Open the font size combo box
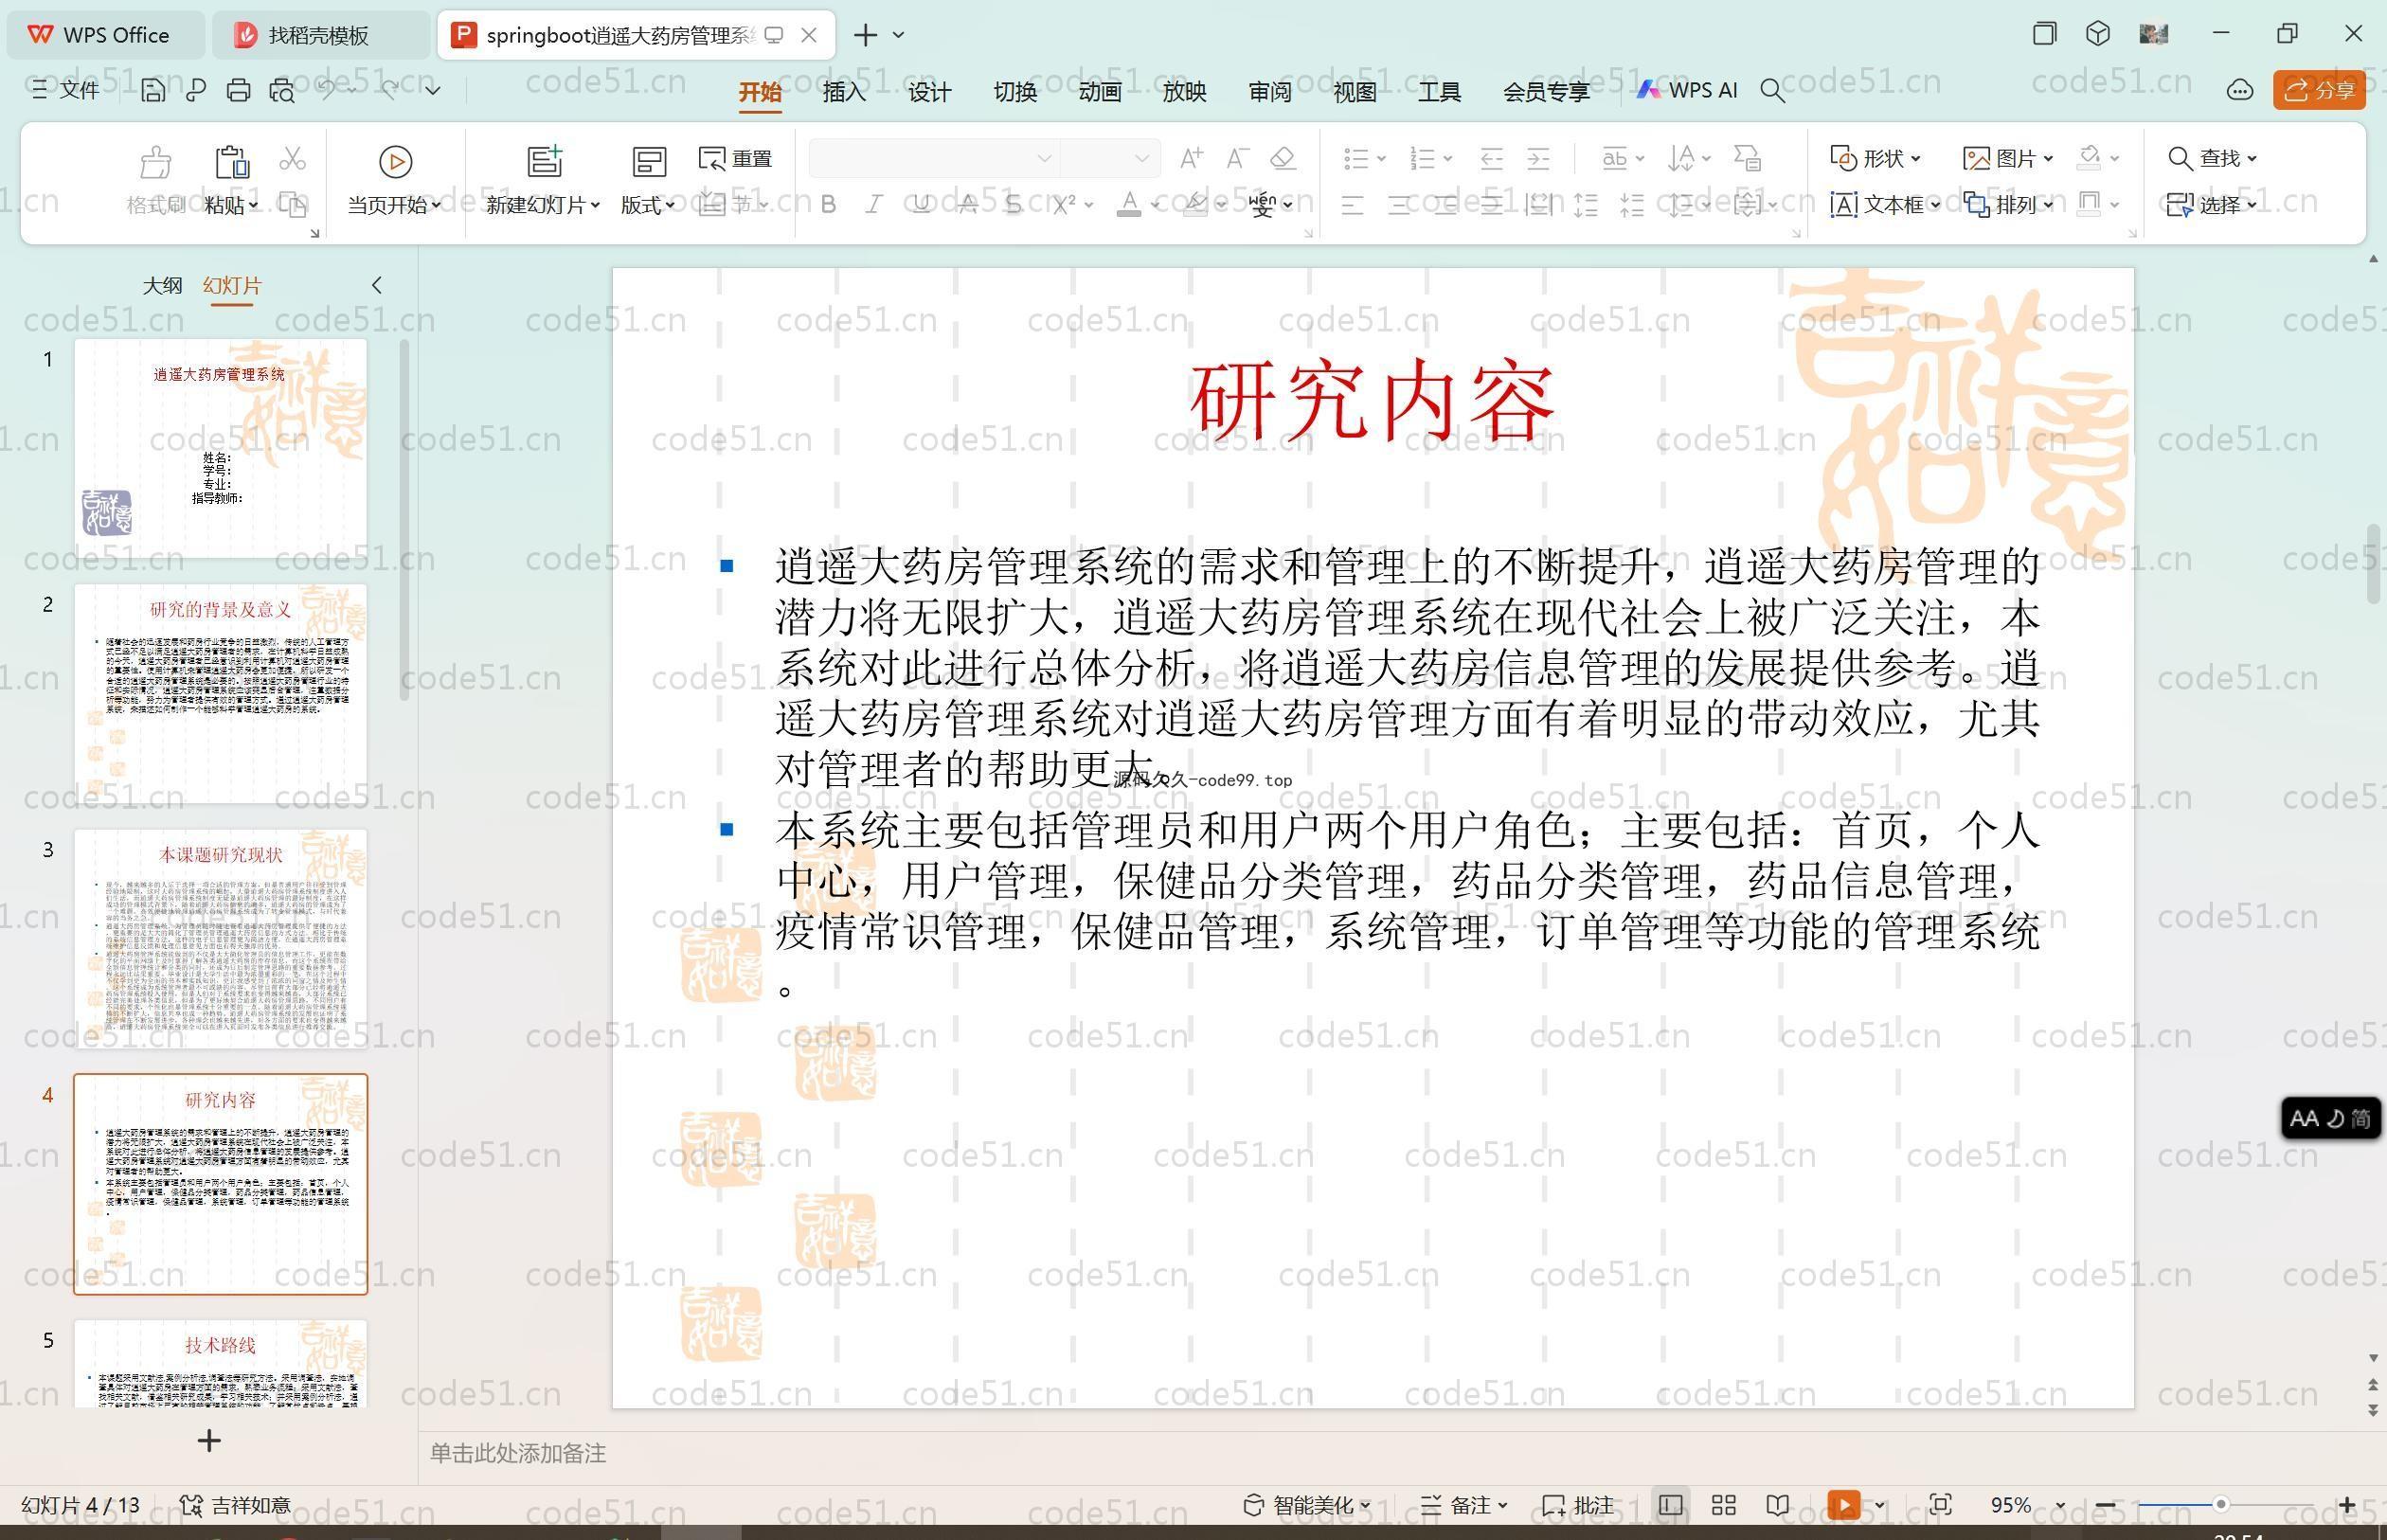The width and height of the screenshot is (2387, 1540). point(1109,158)
